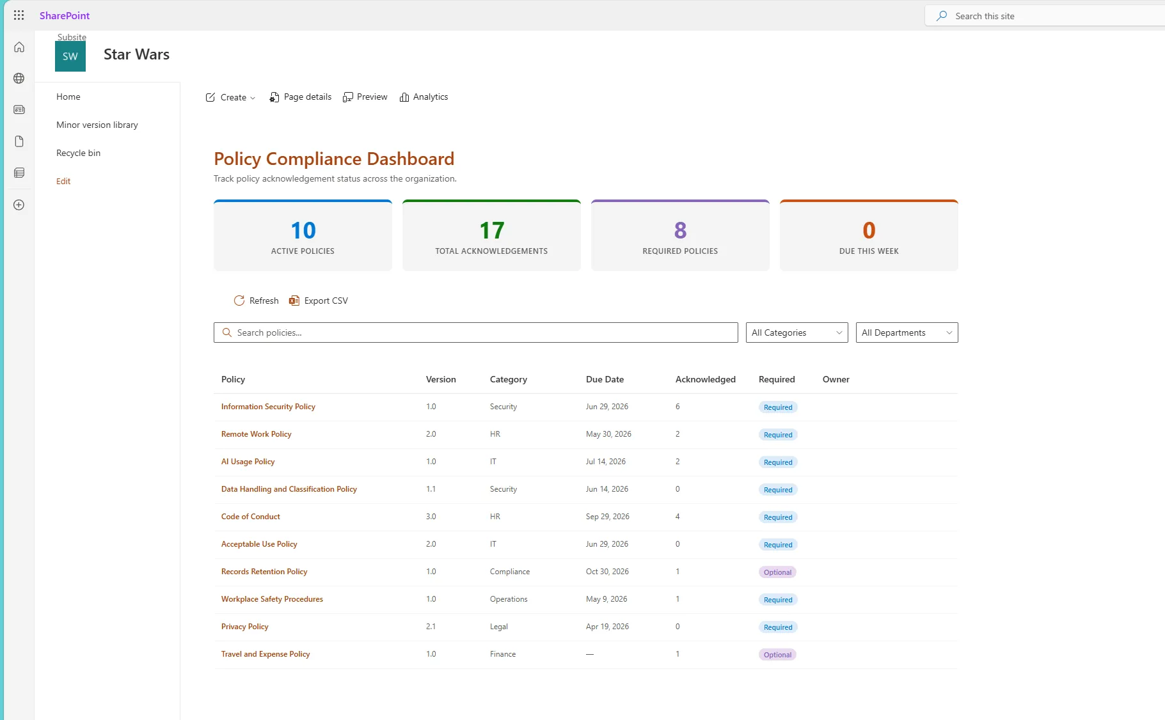Open Analytics for this page
Viewport: 1165px width, 720px height.
[x=424, y=97]
